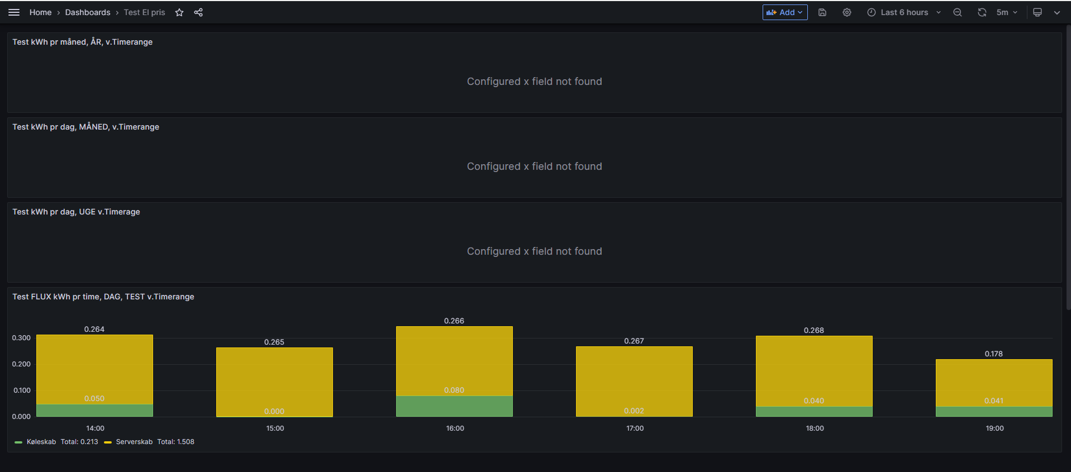Zoom out the time range
The width and height of the screenshot is (1071, 472).
(958, 12)
